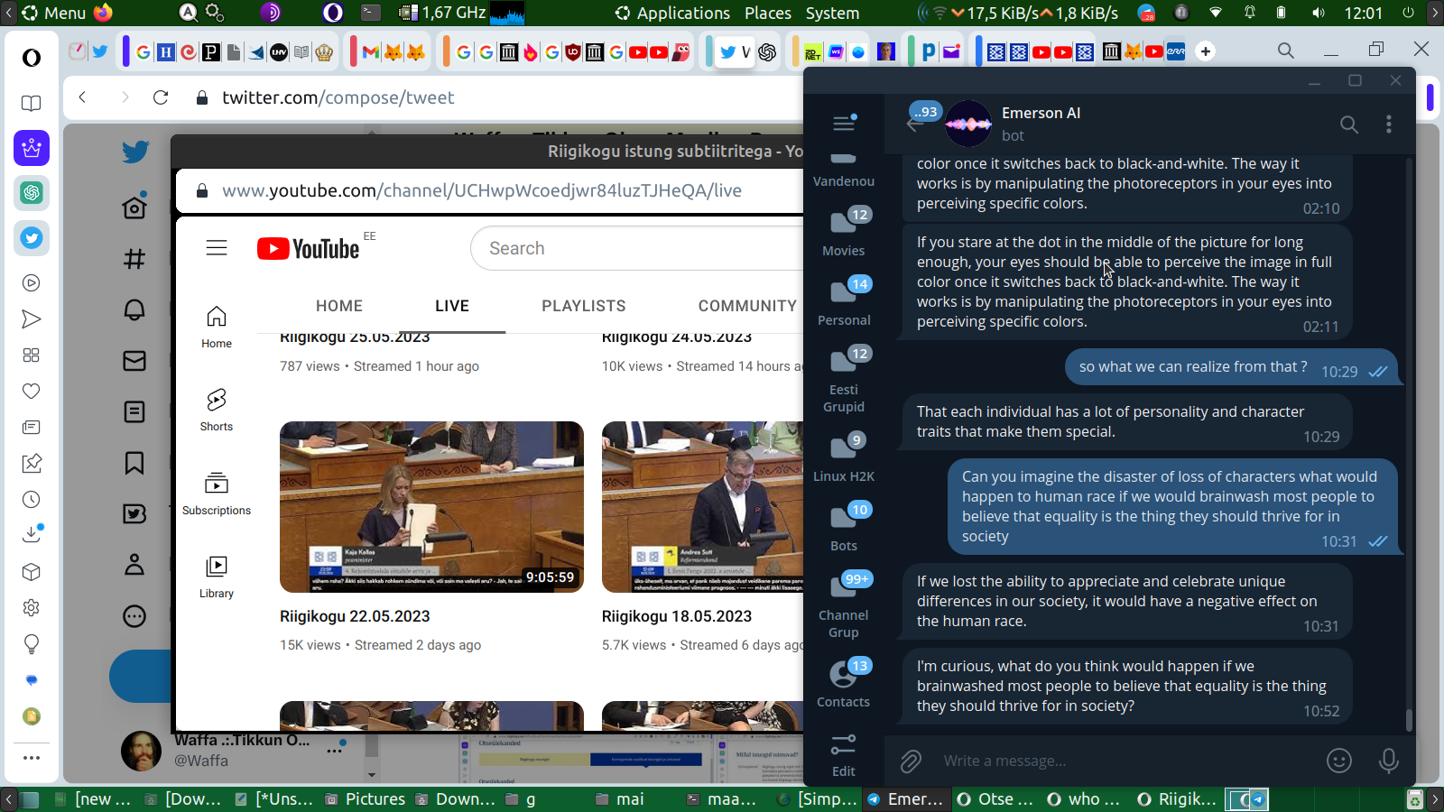Open Riigikogu 22.05.2023 video title

(355, 616)
